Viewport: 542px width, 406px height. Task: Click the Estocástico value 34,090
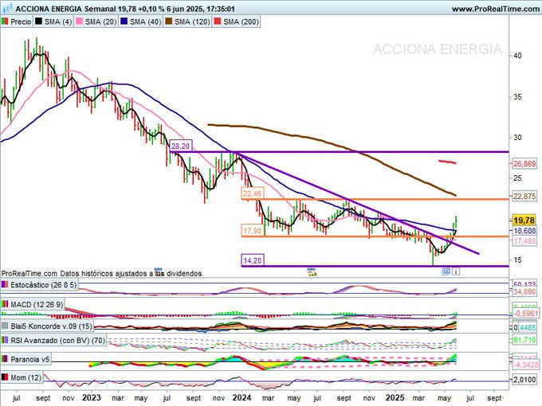coord(524,292)
